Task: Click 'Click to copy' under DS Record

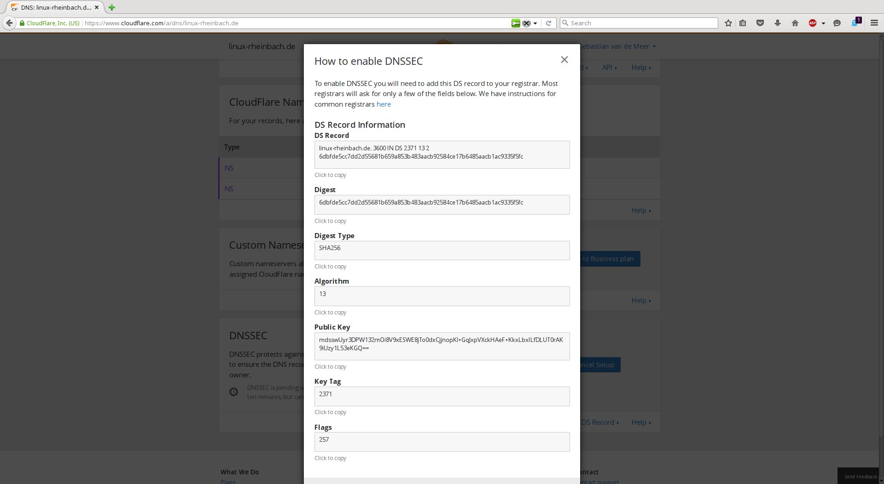Action: tap(330, 175)
